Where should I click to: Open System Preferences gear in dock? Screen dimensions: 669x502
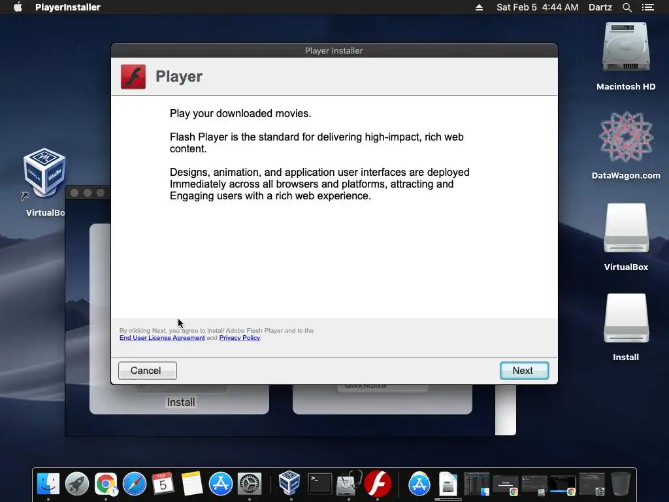(250, 484)
